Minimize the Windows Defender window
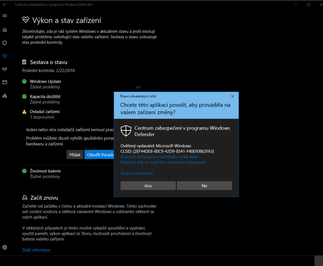 pos(296,5)
